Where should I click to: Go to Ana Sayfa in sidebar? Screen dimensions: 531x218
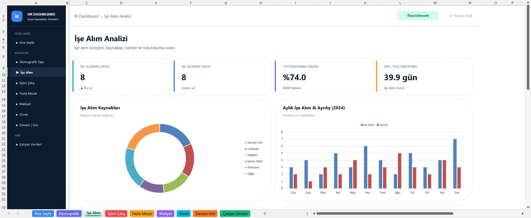27,43
